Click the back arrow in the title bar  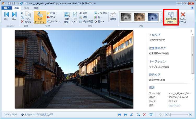click(x=9, y=3)
